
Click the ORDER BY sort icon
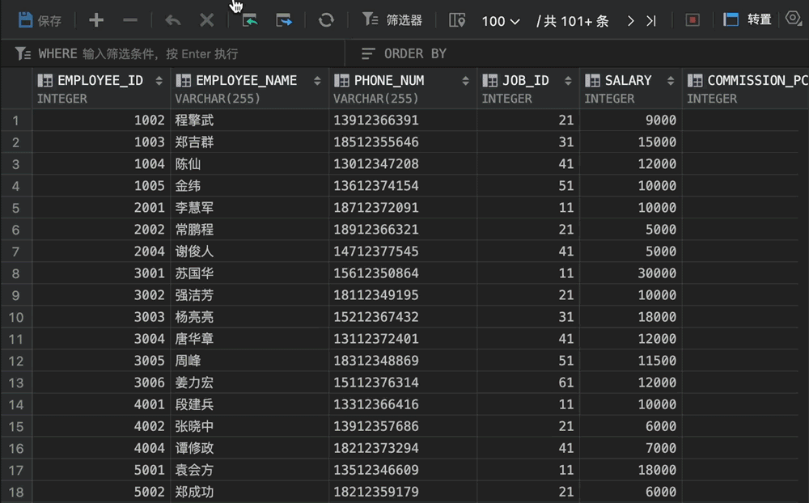coord(368,53)
